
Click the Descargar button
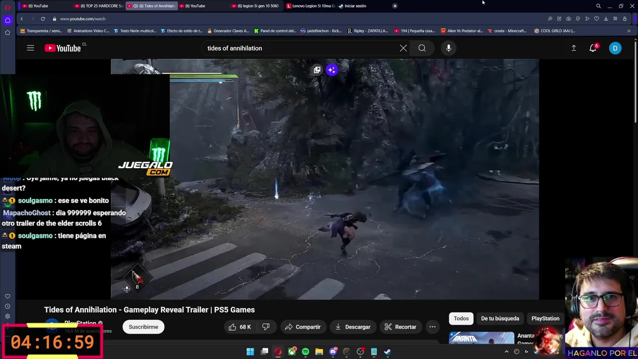tap(352, 327)
